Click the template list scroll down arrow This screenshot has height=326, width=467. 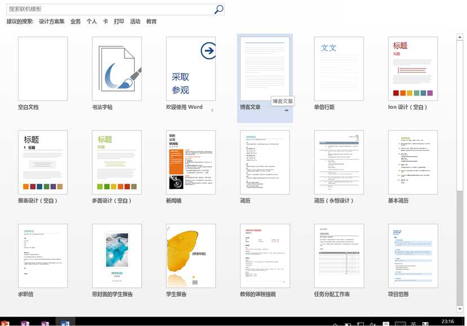pyautogui.click(x=460, y=309)
